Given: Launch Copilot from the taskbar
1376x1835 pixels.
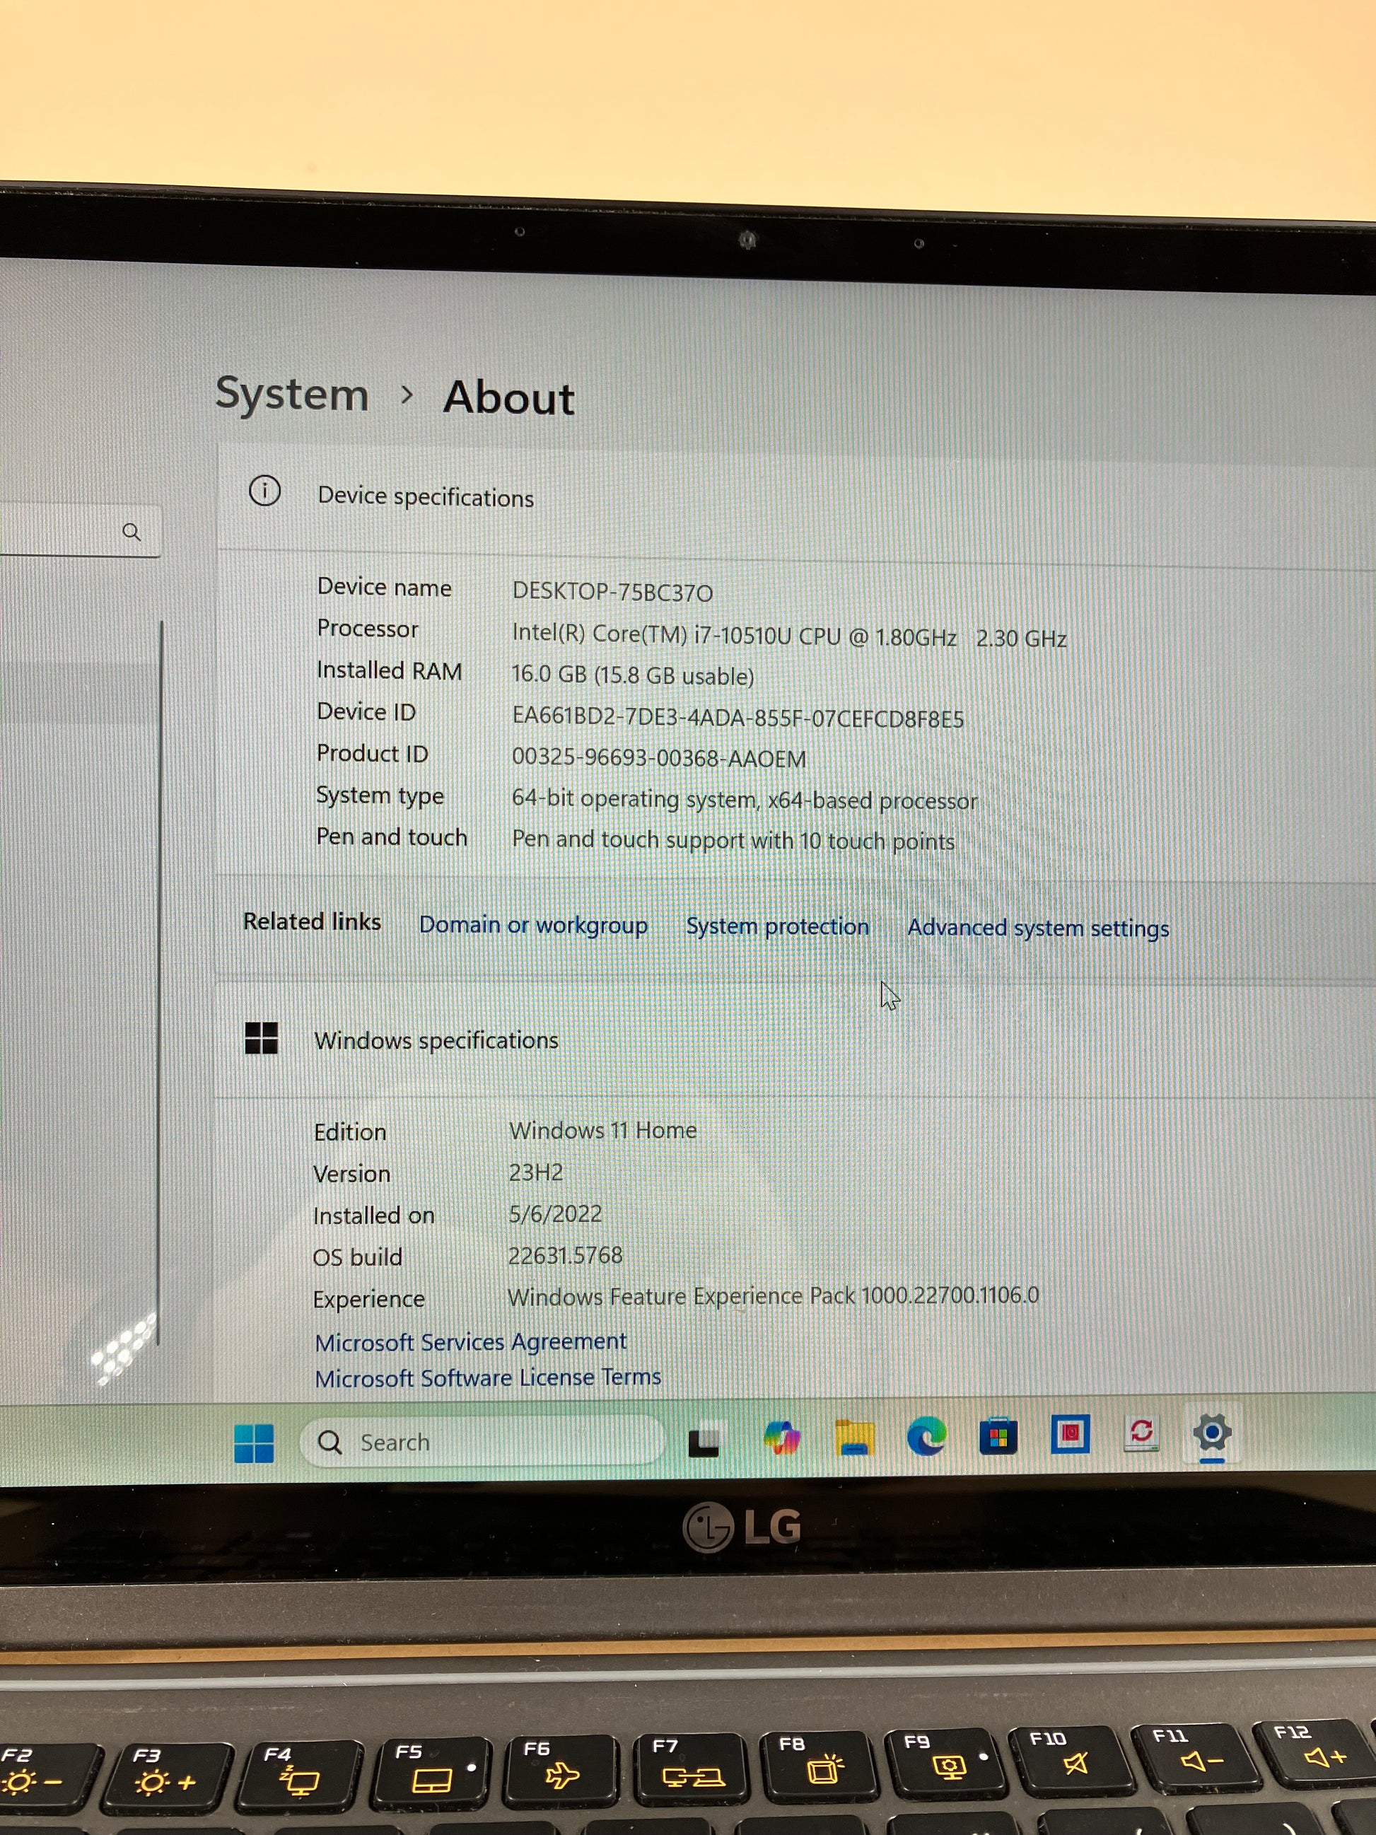Looking at the screenshot, I should click(781, 1438).
